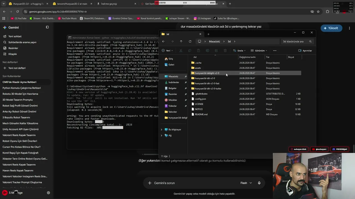
Task: Select Belgeler in Explorer sidebar
Action: pyautogui.click(x=170, y=88)
